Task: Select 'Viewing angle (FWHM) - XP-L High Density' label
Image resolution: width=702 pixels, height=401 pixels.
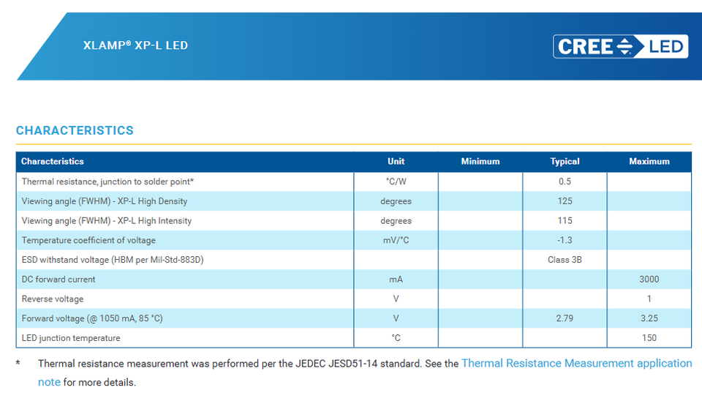Action: tap(105, 201)
